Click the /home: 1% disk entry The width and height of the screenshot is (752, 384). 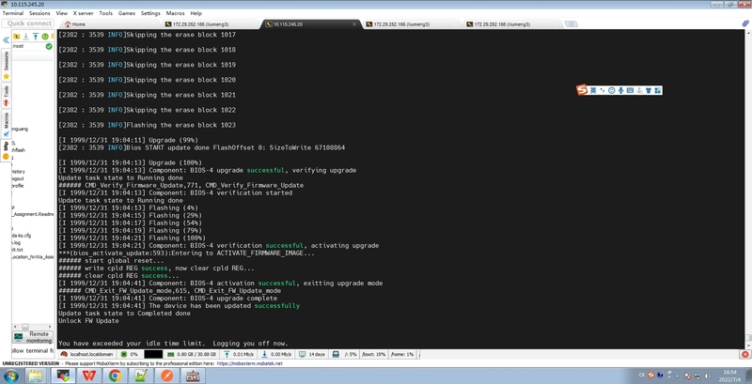pyautogui.click(x=402, y=354)
